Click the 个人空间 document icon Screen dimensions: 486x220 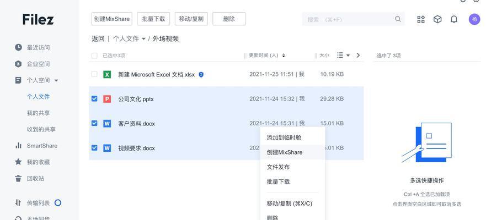(x=18, y=80)
